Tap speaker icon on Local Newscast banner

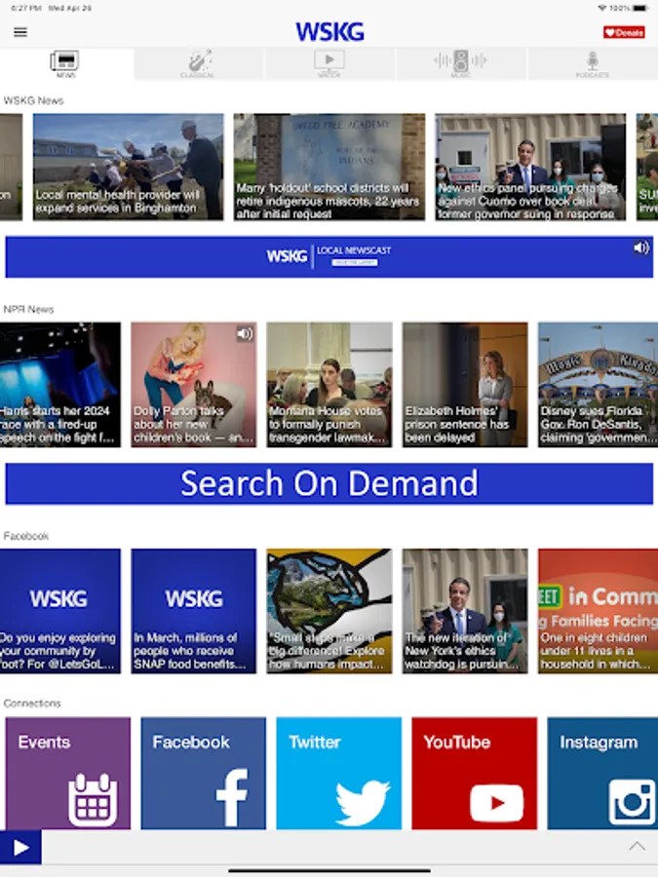pyautogui.click(x=641, y=248)
